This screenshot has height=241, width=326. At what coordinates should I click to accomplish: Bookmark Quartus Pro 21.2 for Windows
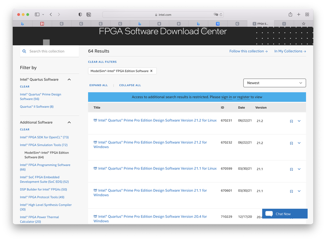pyautogui.click(x=291, y=143)
